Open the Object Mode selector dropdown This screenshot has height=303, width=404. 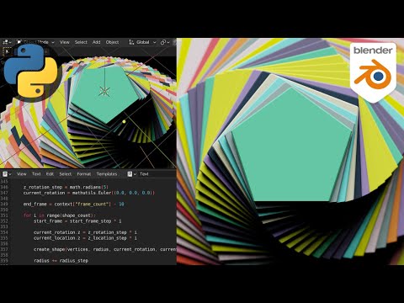click(x=35, y=42)
